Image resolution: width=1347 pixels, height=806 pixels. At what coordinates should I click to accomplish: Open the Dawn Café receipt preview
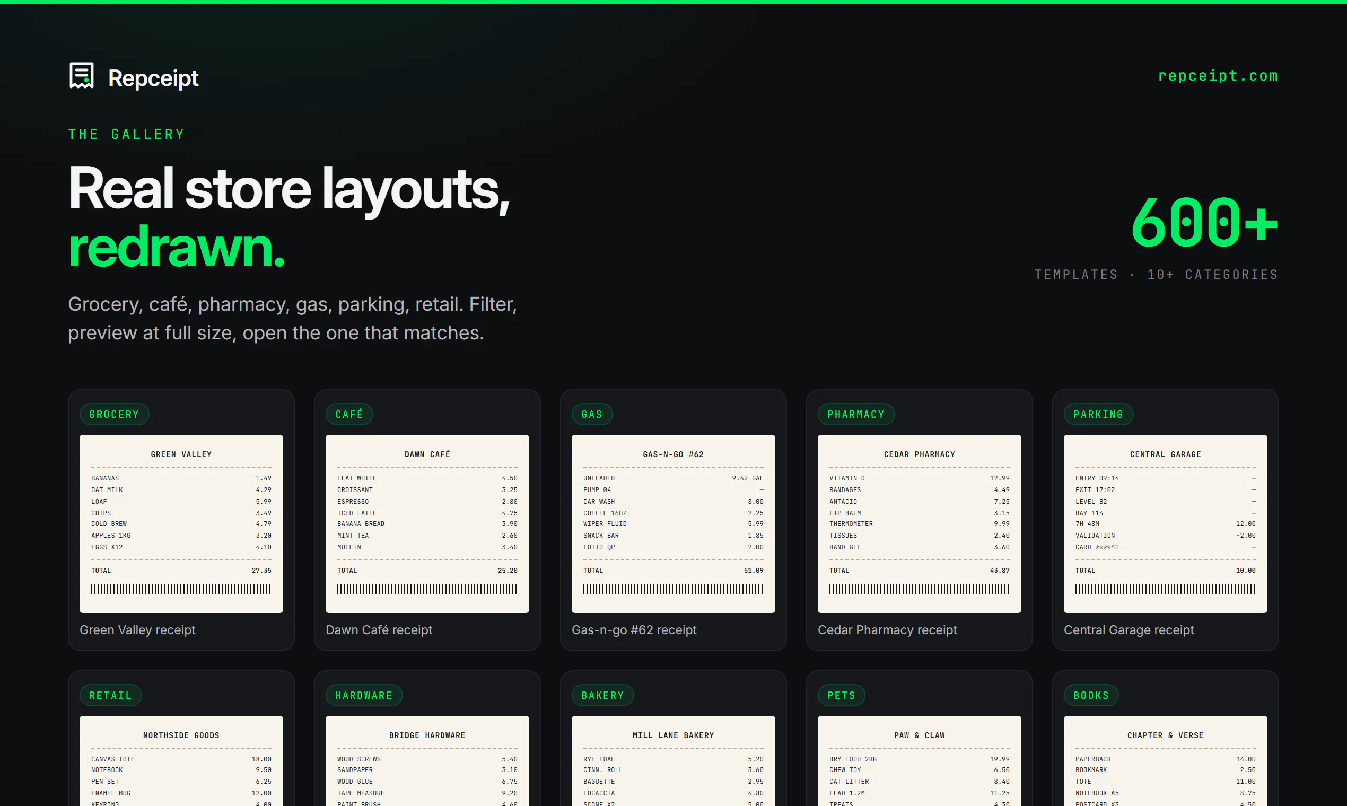tap(427, 523)
